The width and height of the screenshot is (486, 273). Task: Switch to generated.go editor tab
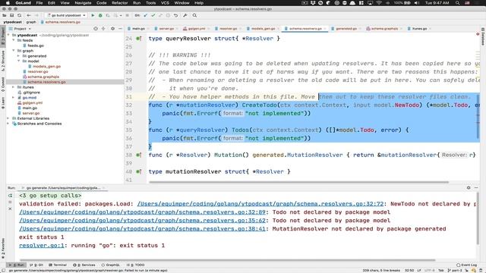[346, 29]
